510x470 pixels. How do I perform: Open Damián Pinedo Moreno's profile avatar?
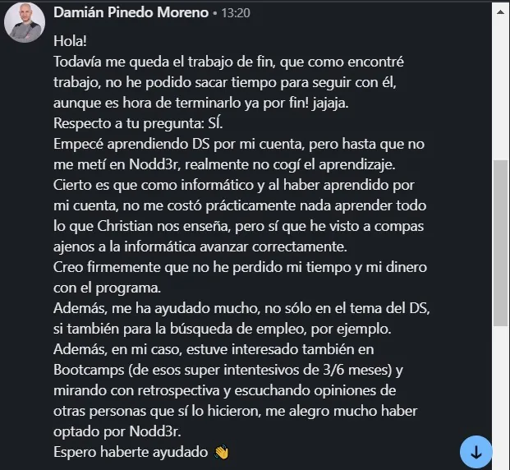[x=25, y=22]
